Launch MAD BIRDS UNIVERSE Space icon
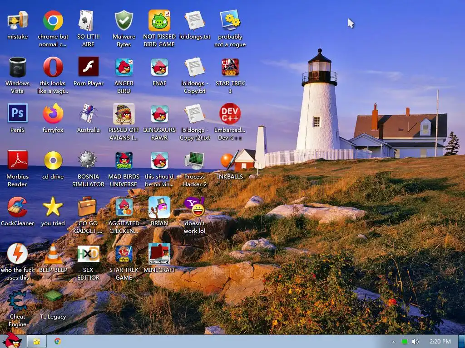 click(124, 160)
